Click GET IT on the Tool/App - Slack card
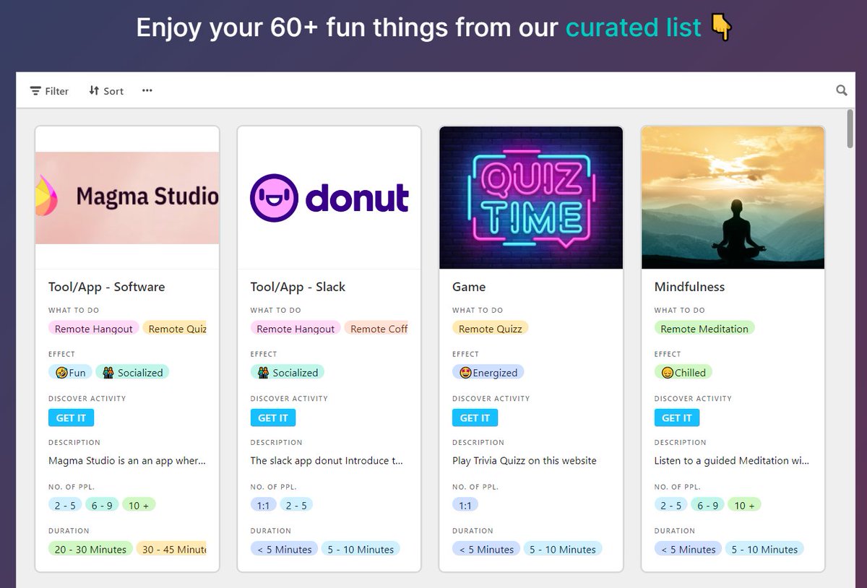This screenshot has width=867, height=588. point(273,418)
